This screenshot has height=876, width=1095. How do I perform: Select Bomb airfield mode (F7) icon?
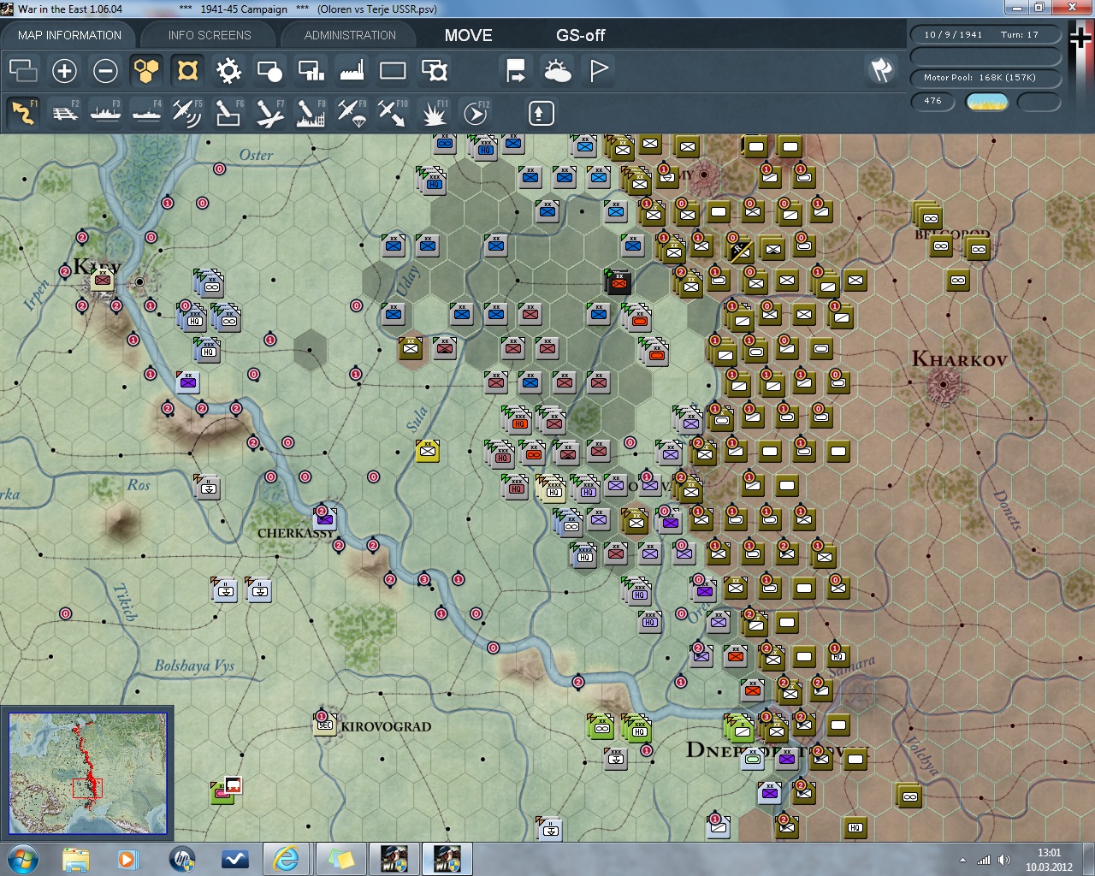[x=269, y=114]
